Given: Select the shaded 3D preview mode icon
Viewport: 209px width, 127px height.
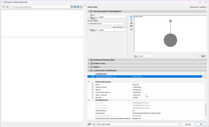Looking at the screenshot, I should tap(131, 23).
